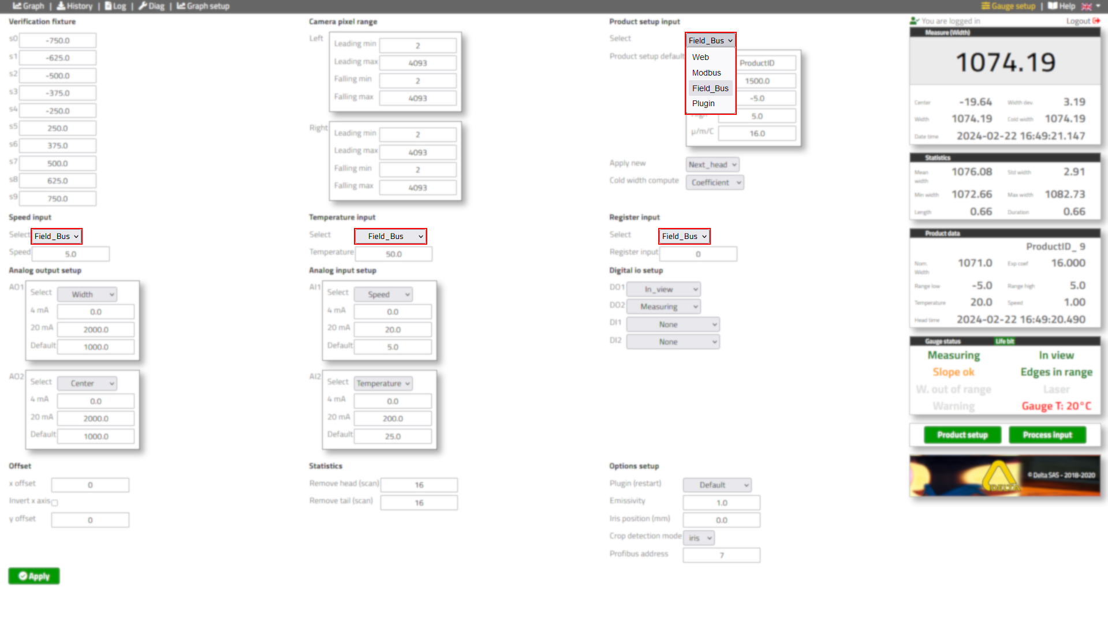Open the Cold width compute dropdown
The height and width of the screenshot is (621, 1108).
click(x=715, y=182)
